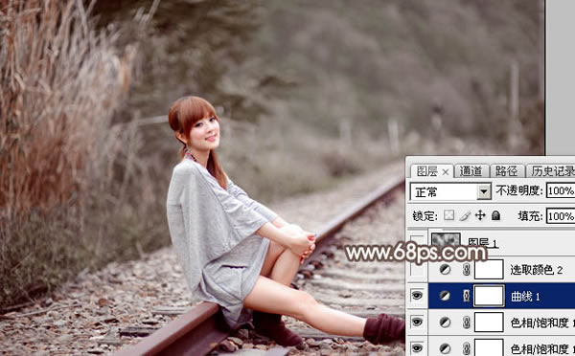Focus the 不透明度 opacity input field
Viewport: 575px width, 356px height.
coord(561,190)
